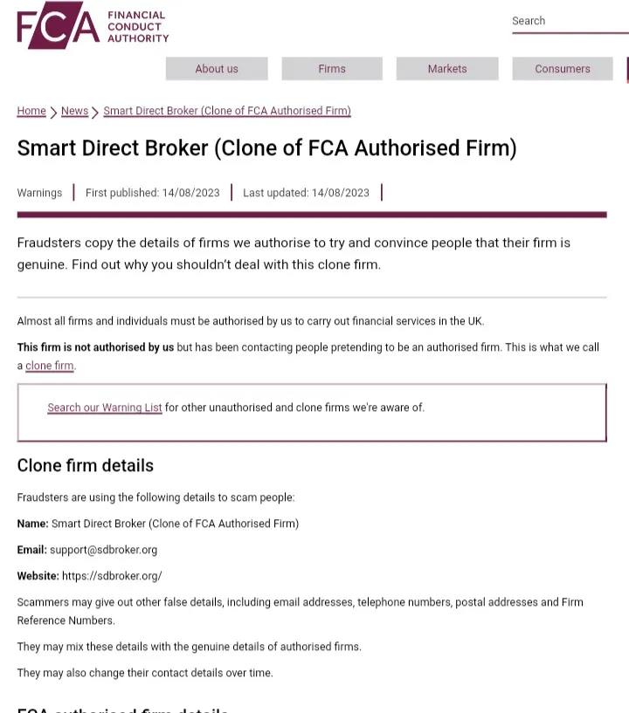629x713 pixels.
Task: Click the 'Clone firm details' heading
Action: [x=85, y=466]
